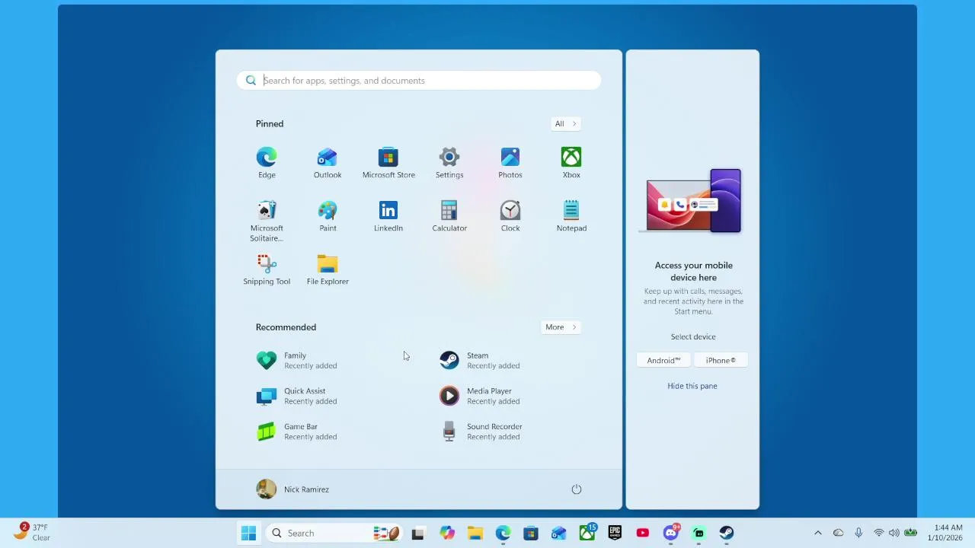The width and height of the screenshot is (975, 548).
Task: Open Nick Ramirez account menu
Action: (293, 489)
